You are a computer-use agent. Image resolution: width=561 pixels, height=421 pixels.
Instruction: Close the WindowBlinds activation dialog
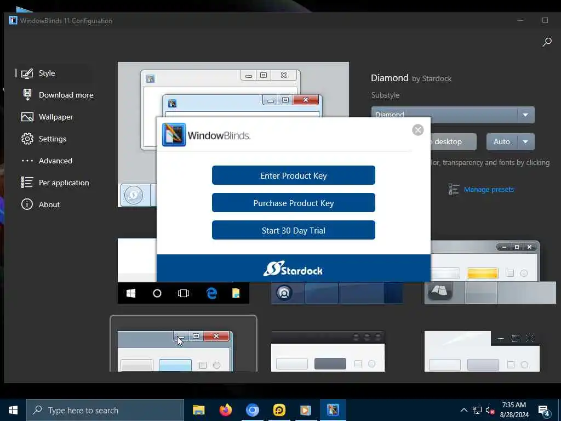(x=417, y=130)
